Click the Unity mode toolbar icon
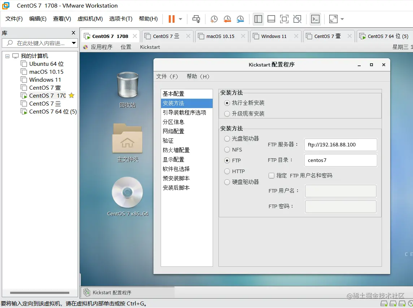 pyautogui.click(x=297, y=19)
